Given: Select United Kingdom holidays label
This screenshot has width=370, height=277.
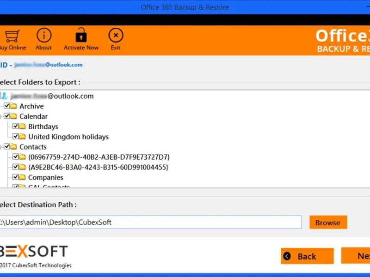Looking at the screenshot, I should pyautogui.click(x=68, y=137).
